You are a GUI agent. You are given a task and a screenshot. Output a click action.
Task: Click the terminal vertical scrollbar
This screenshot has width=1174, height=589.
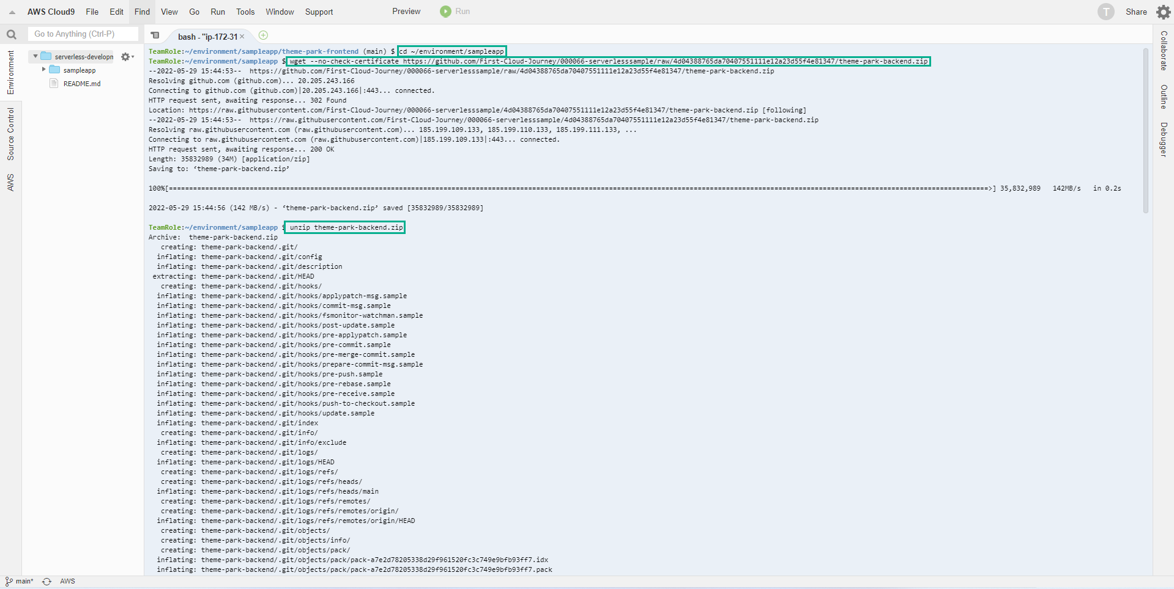tap(1145, 130)
